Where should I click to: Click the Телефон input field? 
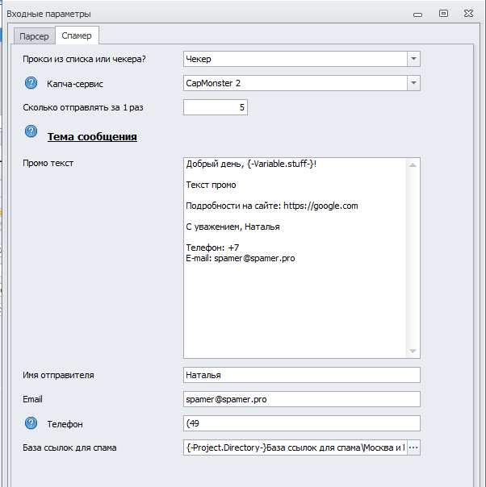click(301, 423)
